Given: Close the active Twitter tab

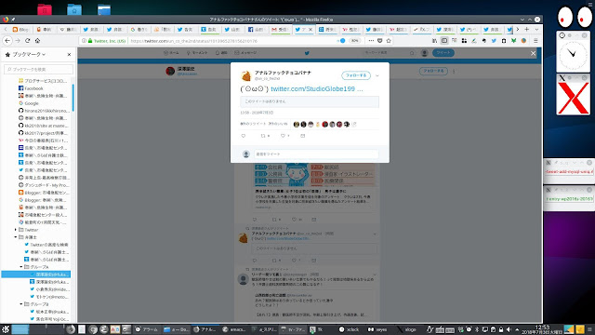Looking at the screenshot, I should (x=311, y=29).
